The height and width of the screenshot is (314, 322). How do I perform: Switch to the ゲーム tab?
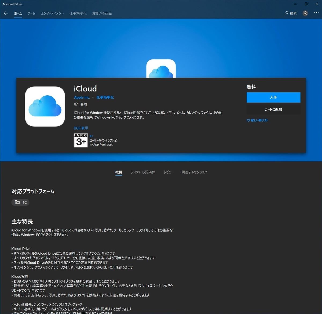click(31, 13)
